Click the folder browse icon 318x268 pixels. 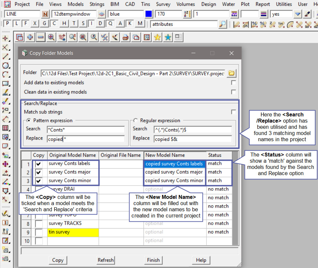tap(231, 73)
